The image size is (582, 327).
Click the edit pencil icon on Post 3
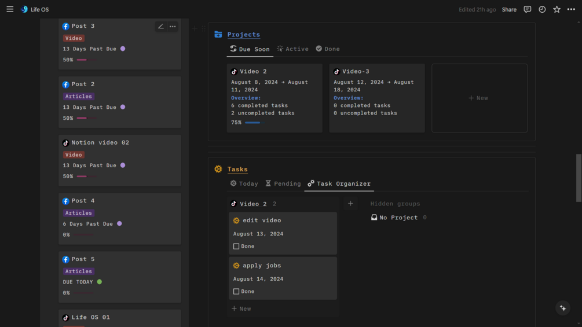click(161, 27)
